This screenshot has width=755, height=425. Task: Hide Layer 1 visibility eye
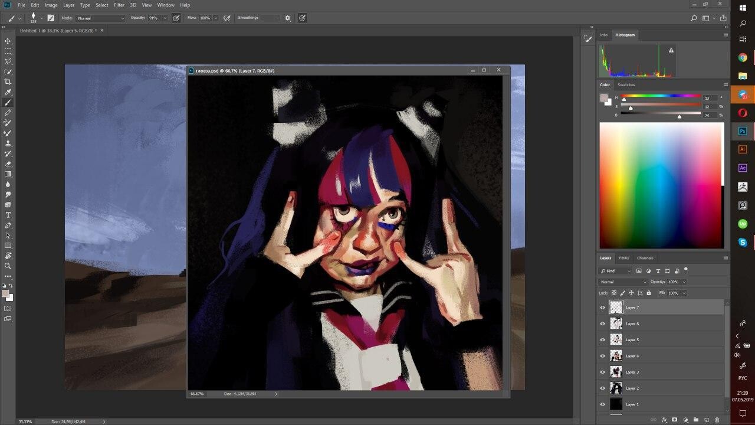pyautogui.click(x=602, y=404)
